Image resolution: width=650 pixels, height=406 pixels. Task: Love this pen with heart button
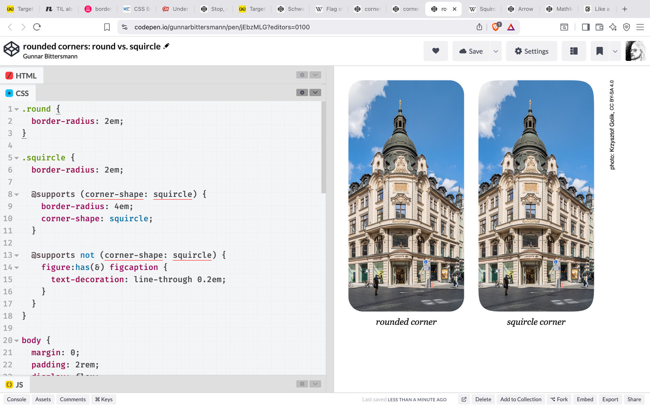point(435,51)
